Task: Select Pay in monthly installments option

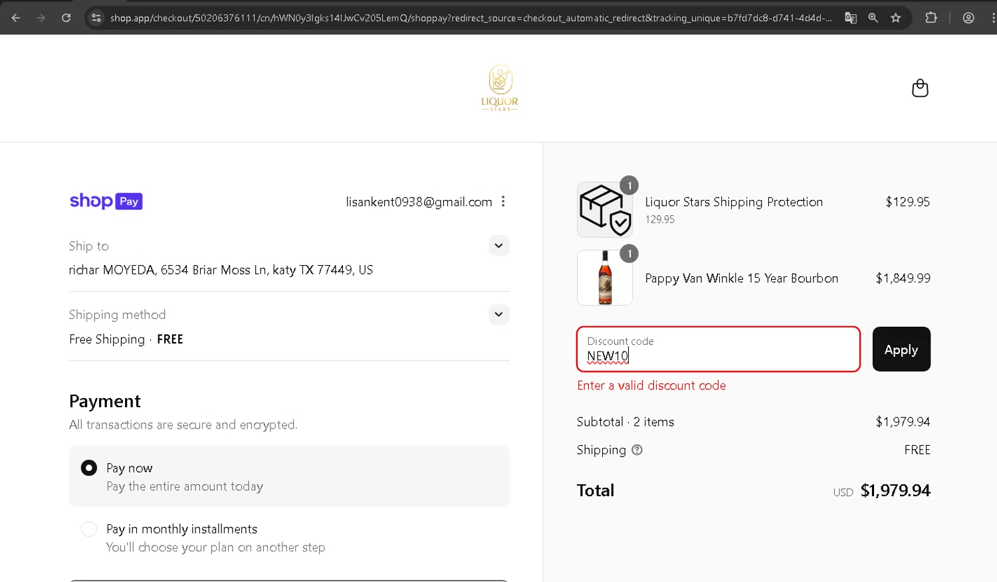Action: coord(89,529)
